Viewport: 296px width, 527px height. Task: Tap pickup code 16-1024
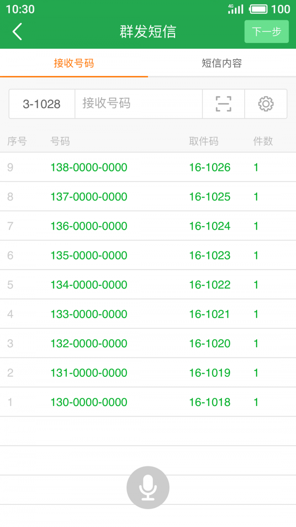210,226
